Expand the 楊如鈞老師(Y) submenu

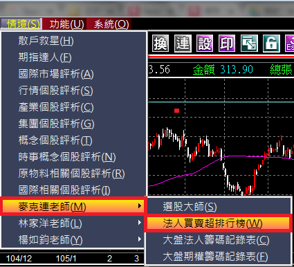pyautogui.click(x=74, y=240)
